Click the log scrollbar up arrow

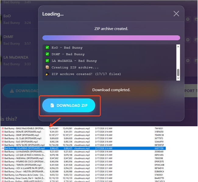(178, 46)
